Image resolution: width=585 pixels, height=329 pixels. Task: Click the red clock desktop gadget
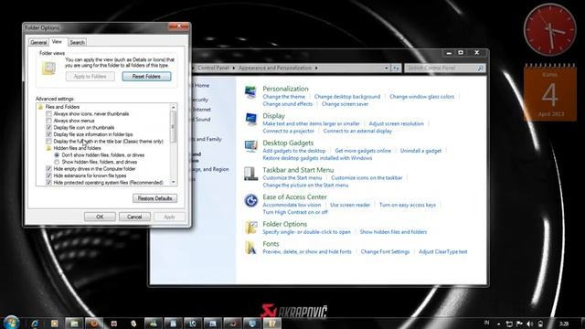(549, 30)
